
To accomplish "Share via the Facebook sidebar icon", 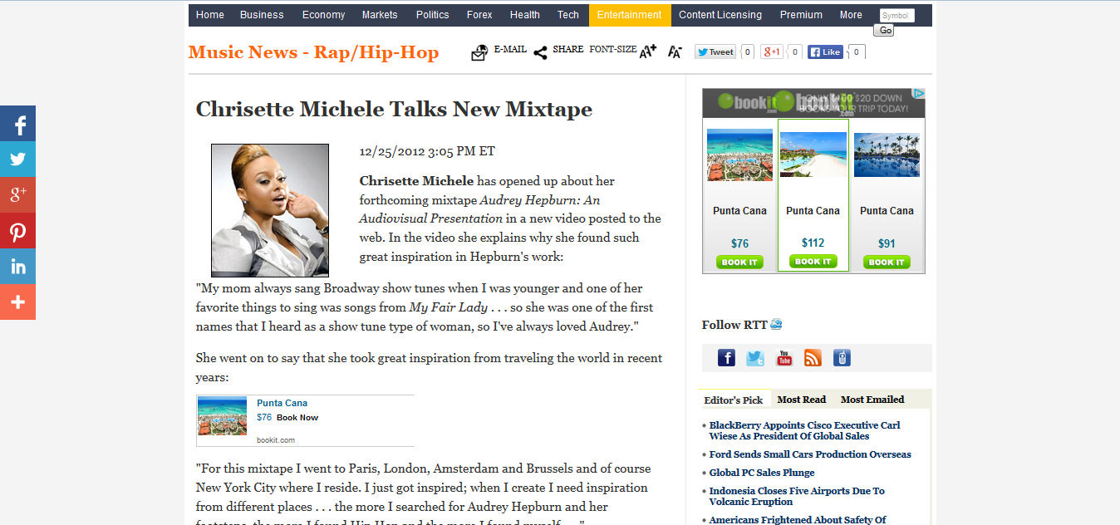I will (x=17, y=124).
